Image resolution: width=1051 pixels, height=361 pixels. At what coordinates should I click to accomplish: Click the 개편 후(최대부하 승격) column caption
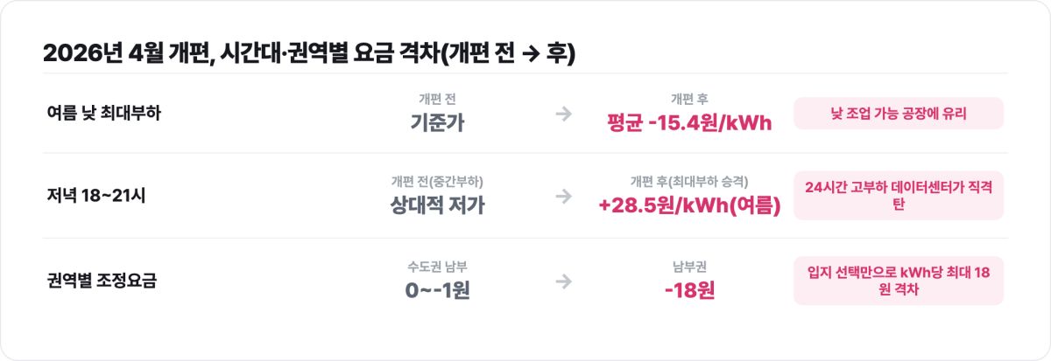pyautogui.click(x=689, y=182)
